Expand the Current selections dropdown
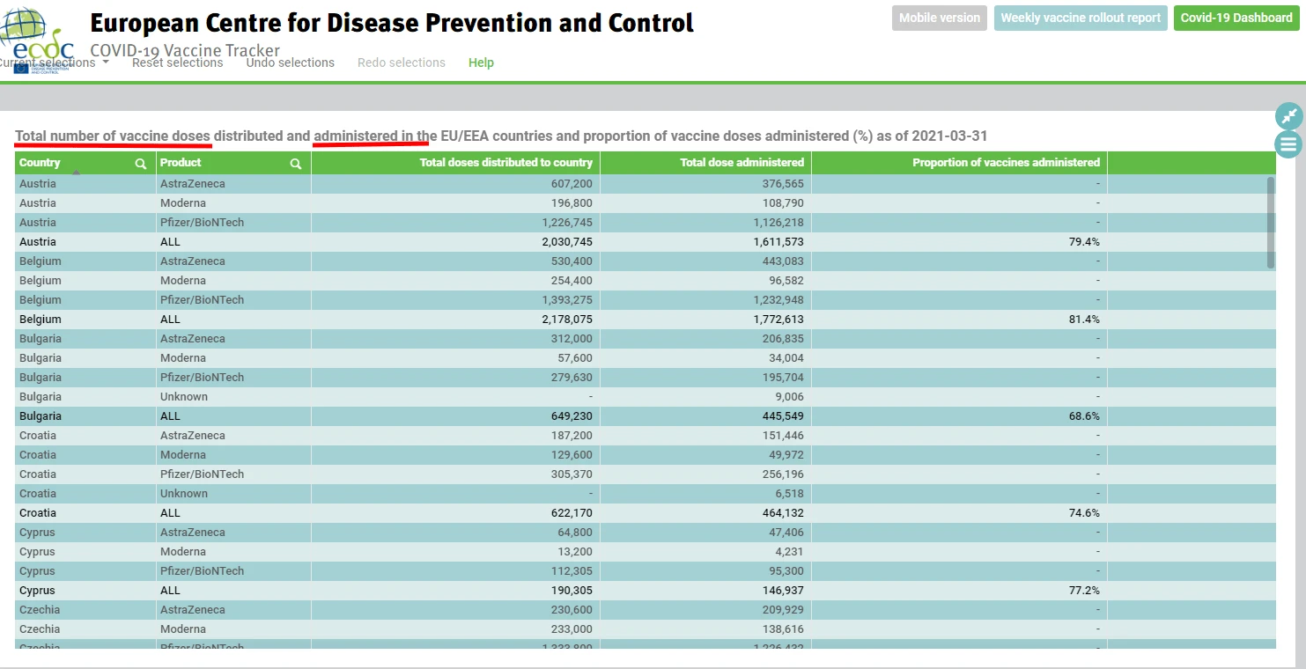Viewport: 1306px width, 669px height. point(55,62)
